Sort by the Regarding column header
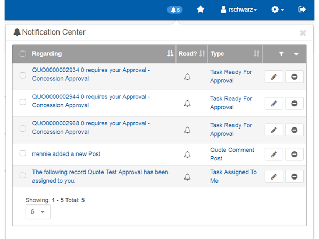319x239 pixels. (47, 54)
